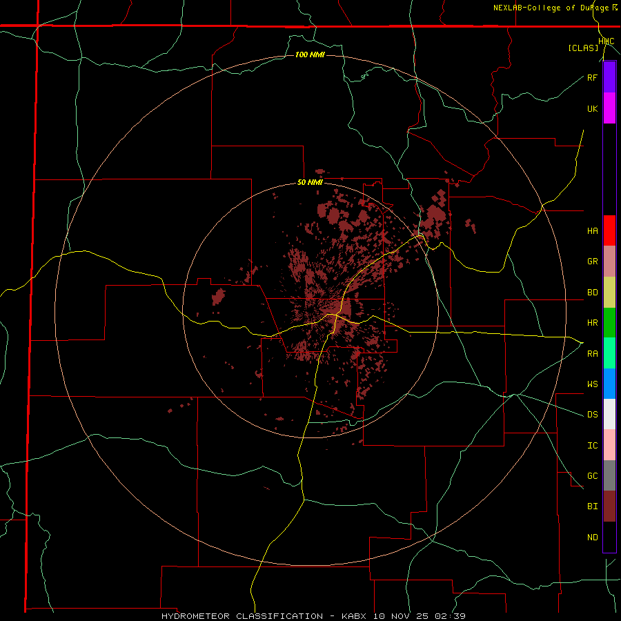Image resolution: width=621 pixels, height=621 pixels.
Task: Click the 100 NMI range ring label
Action: pyautogui.click(x=310, y=55)
